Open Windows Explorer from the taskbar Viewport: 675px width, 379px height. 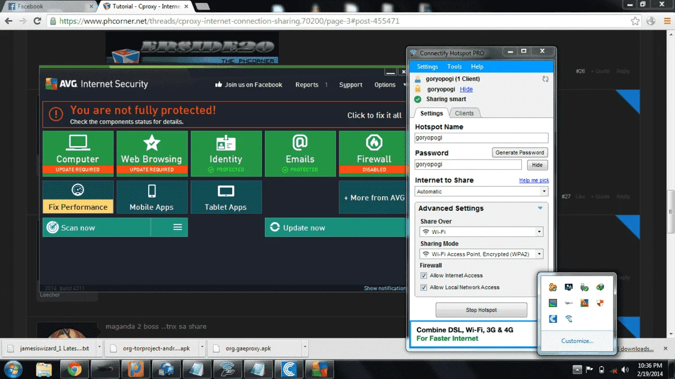tap(44, 369)
